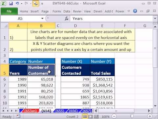
Task: Click the first sheet navigation arrow
Action: pos(3,111)
